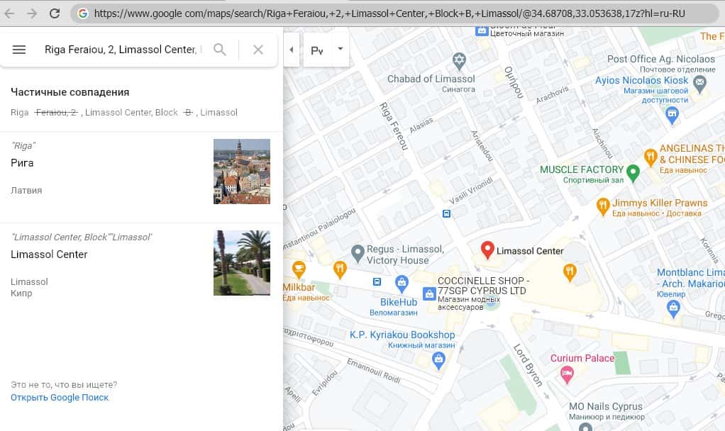Viewport: 725px width, 431px height.
Task: Click the Google site icon in the address bar
Action: coord(83,13)
